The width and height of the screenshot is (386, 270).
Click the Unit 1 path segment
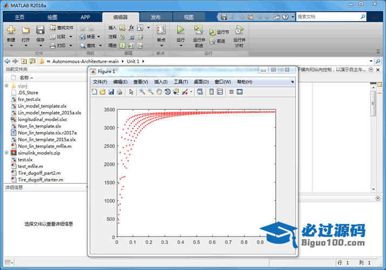pyautogui.click(x=133, y=61)
